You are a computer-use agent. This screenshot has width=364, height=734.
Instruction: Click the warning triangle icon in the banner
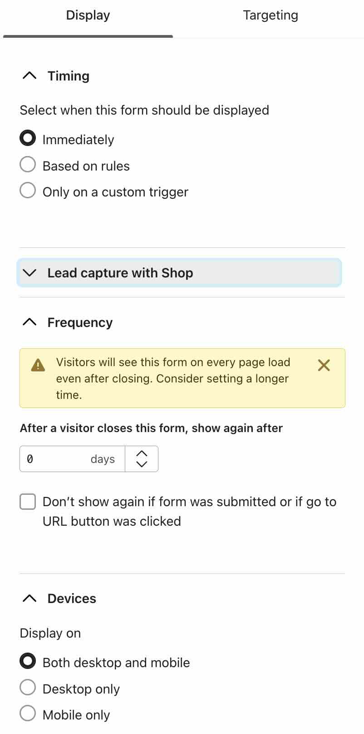click(38, 365)
